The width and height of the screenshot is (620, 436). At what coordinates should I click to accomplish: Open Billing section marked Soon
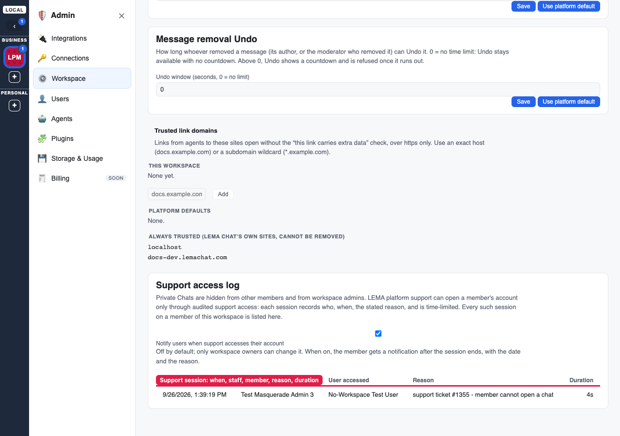82,178
